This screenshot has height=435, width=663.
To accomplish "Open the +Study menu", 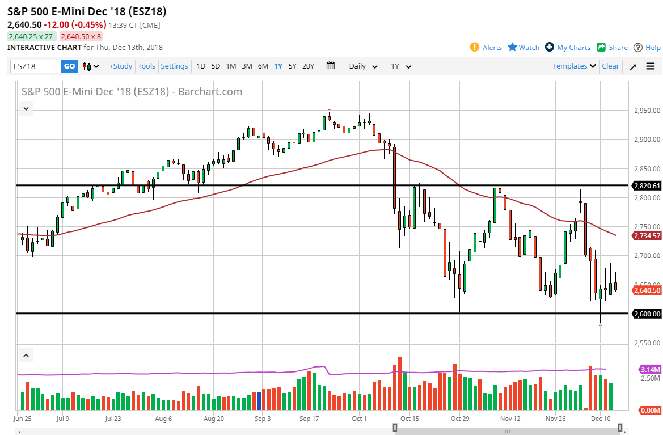I will 121,66.
